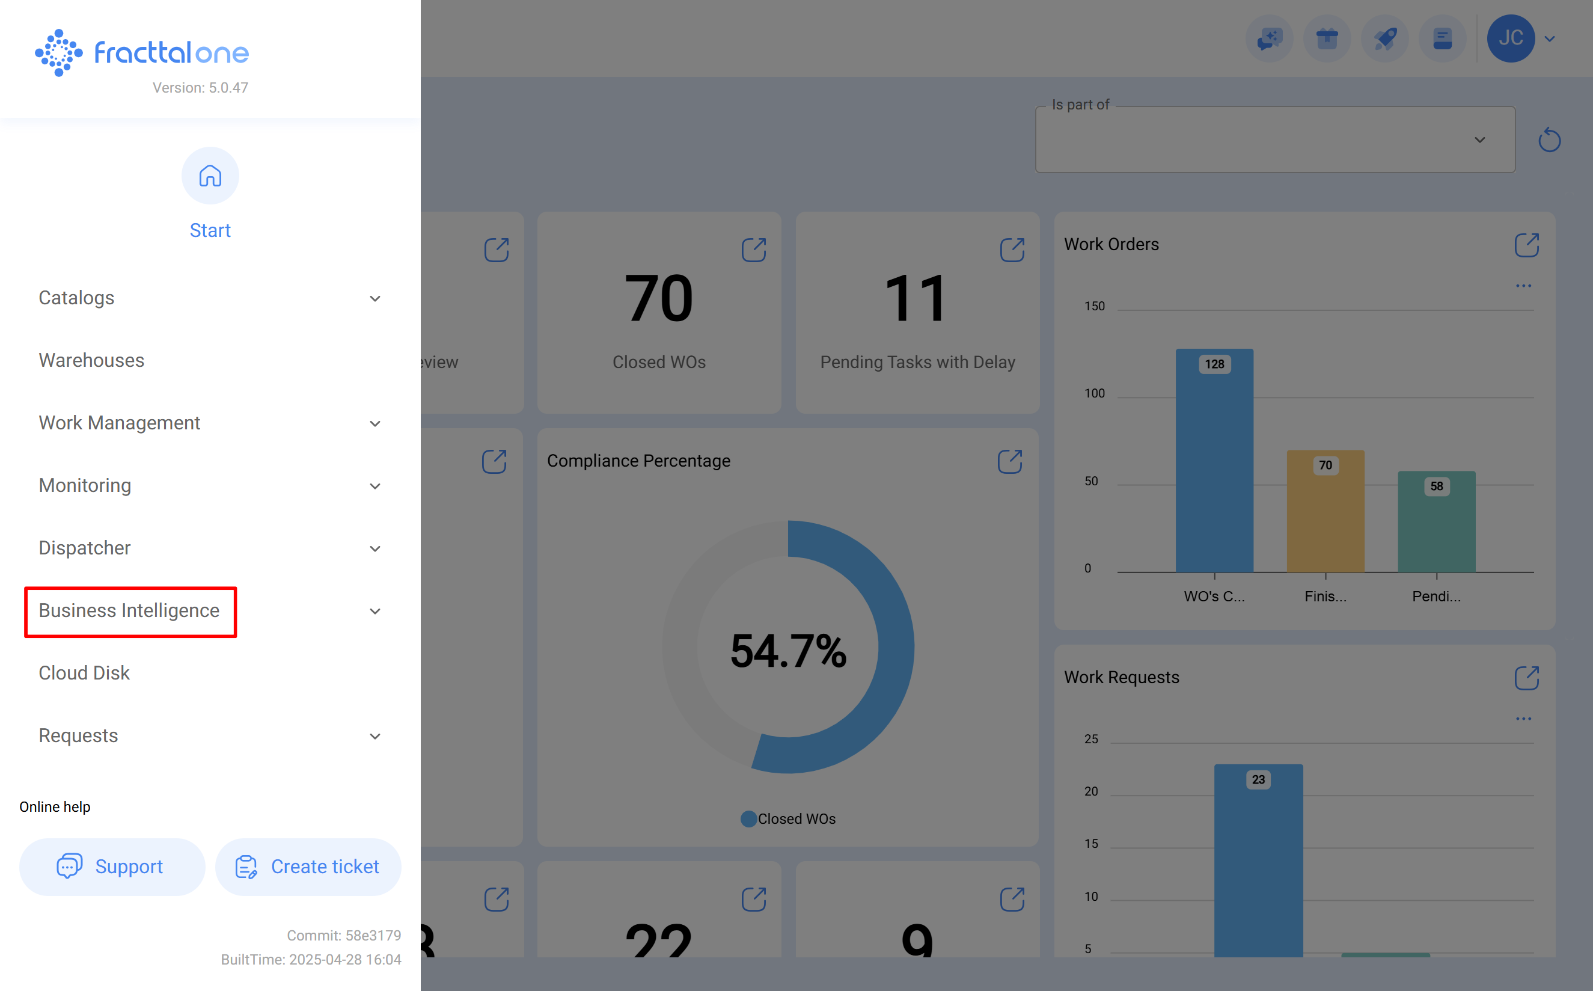Launch the rocket onboarding icon
The width and height of the screenshot is (1593, 991).
coord(1384,38)
